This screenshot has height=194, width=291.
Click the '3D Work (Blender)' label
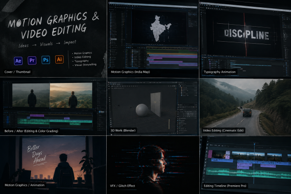(x=123, y=130)
